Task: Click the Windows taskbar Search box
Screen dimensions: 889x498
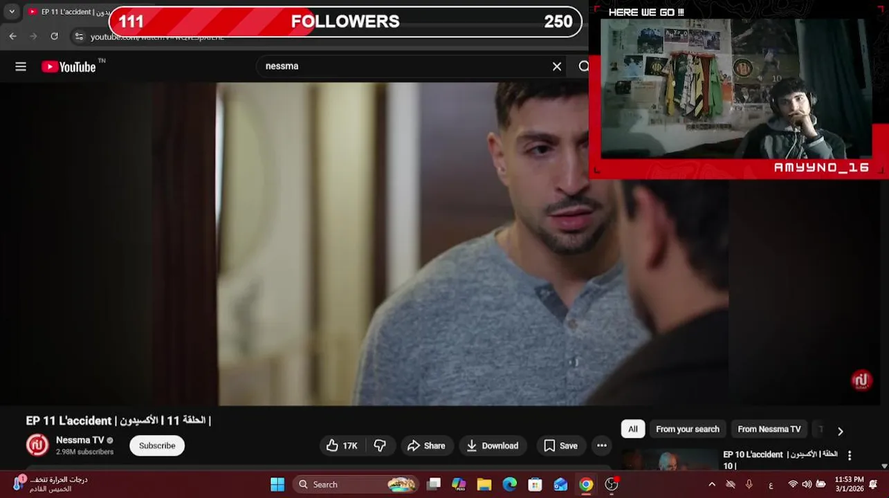Action: tap(356, 484)
